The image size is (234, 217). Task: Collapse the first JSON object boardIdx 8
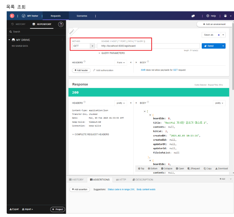(x=150, y=115)
